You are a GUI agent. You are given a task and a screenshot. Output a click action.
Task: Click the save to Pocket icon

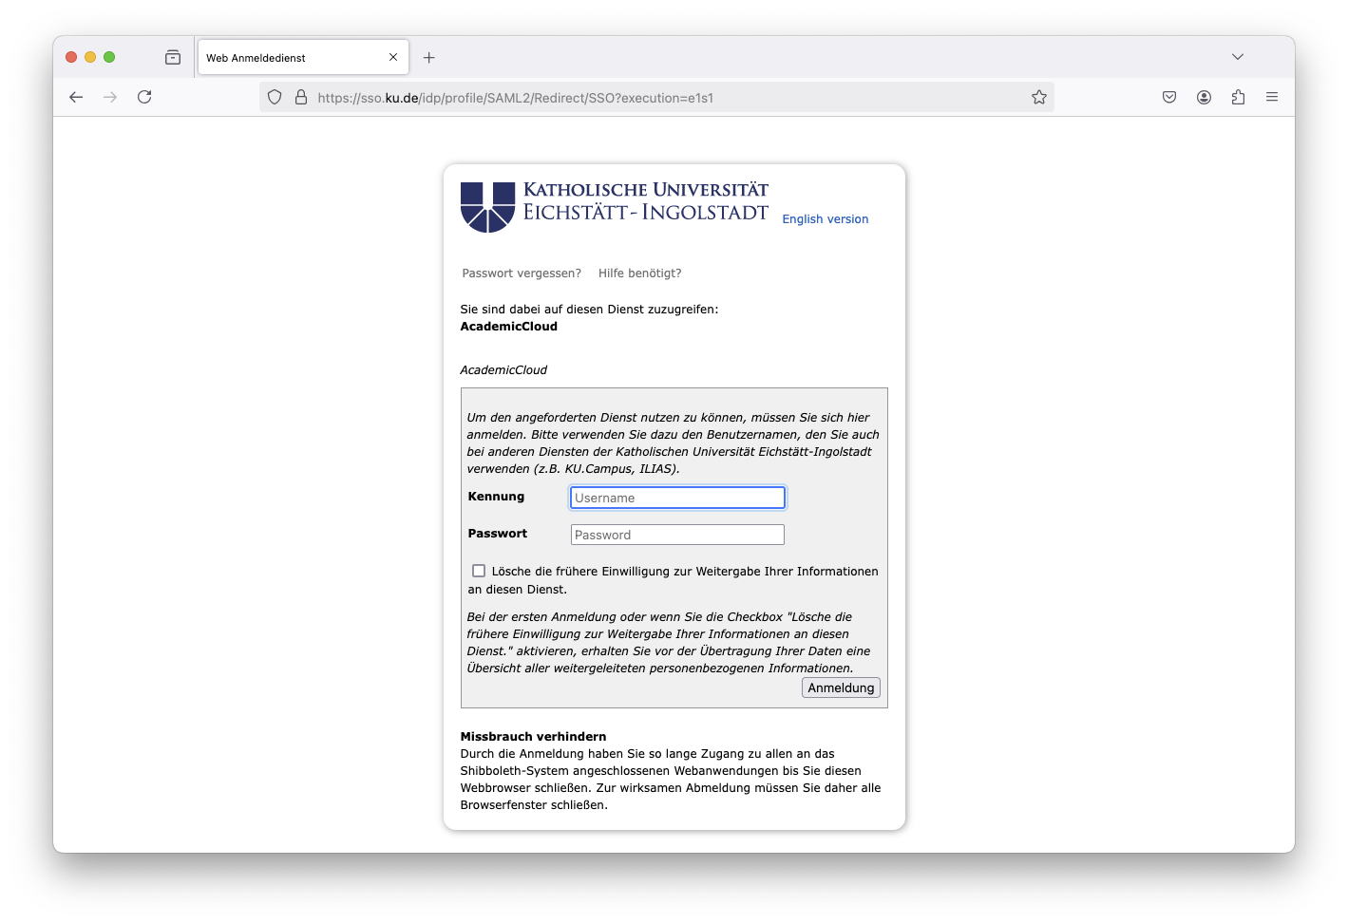pyautogui.click(x=1169, y=97)
